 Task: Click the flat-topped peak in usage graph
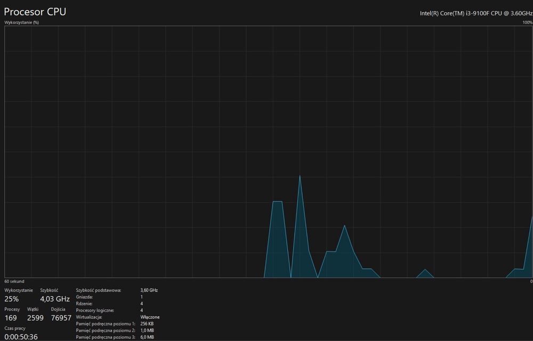[x=278, y=201]
